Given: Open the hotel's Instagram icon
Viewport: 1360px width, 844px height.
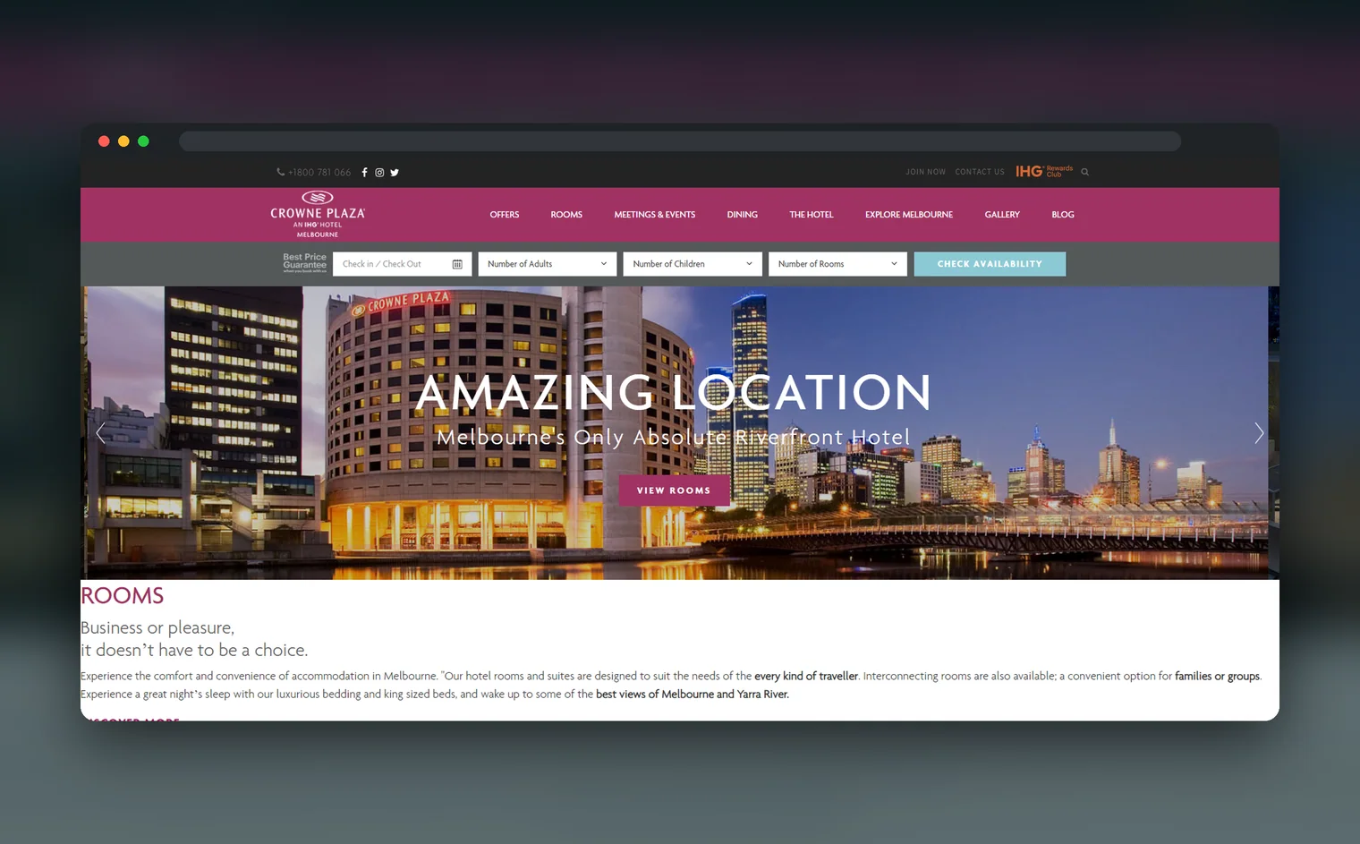Looking at the screenshot, I should 379,173.
